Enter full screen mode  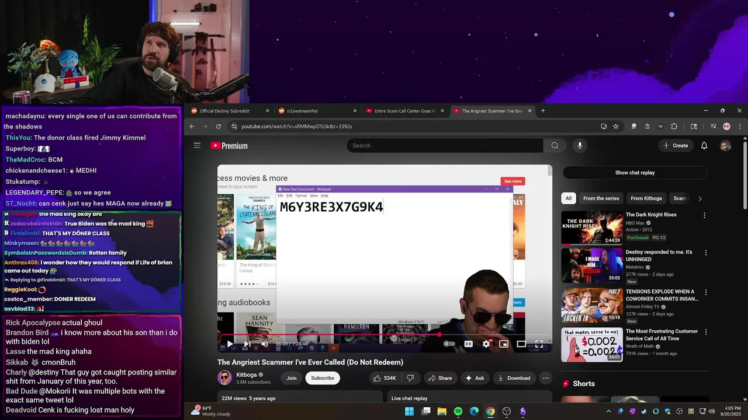539,344
